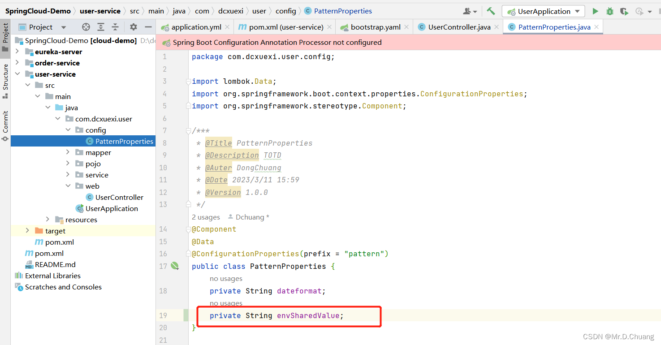Expand the order-service module

[17, 63]
